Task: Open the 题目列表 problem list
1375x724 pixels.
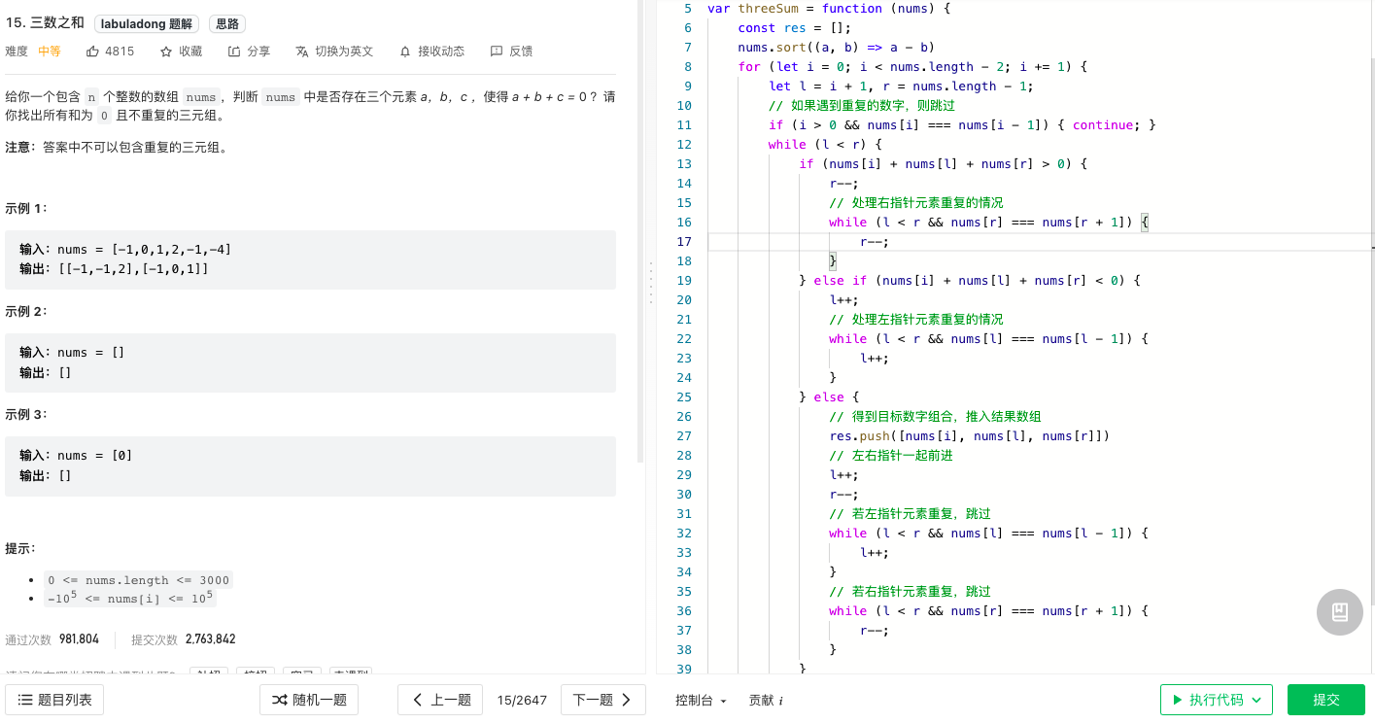Action: pos(54,700)
